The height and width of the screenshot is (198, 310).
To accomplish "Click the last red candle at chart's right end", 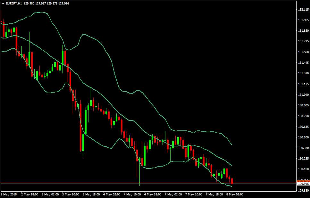I will point(232,181).
